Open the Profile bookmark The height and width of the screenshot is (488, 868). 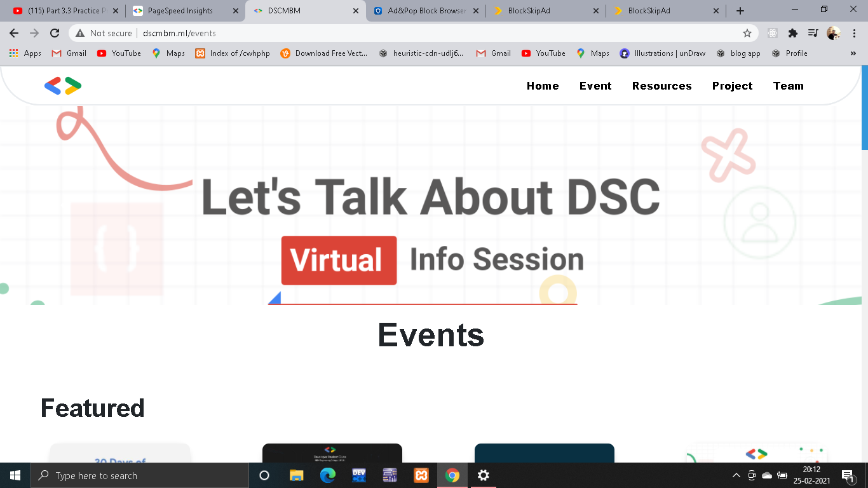789,53
